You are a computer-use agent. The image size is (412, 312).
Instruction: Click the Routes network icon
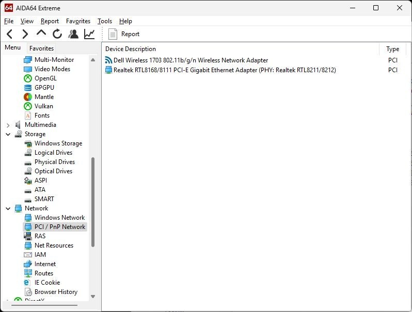(28, 273)
